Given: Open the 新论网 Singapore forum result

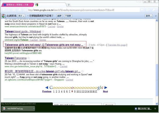Looking at the screenshot, I should 43,71.
